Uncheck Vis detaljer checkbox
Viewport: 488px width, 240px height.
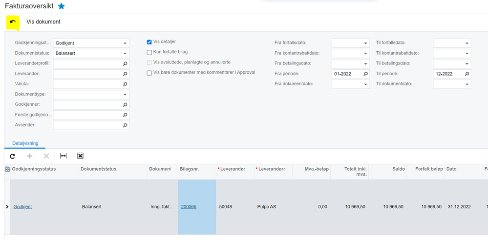pos(149,42)
